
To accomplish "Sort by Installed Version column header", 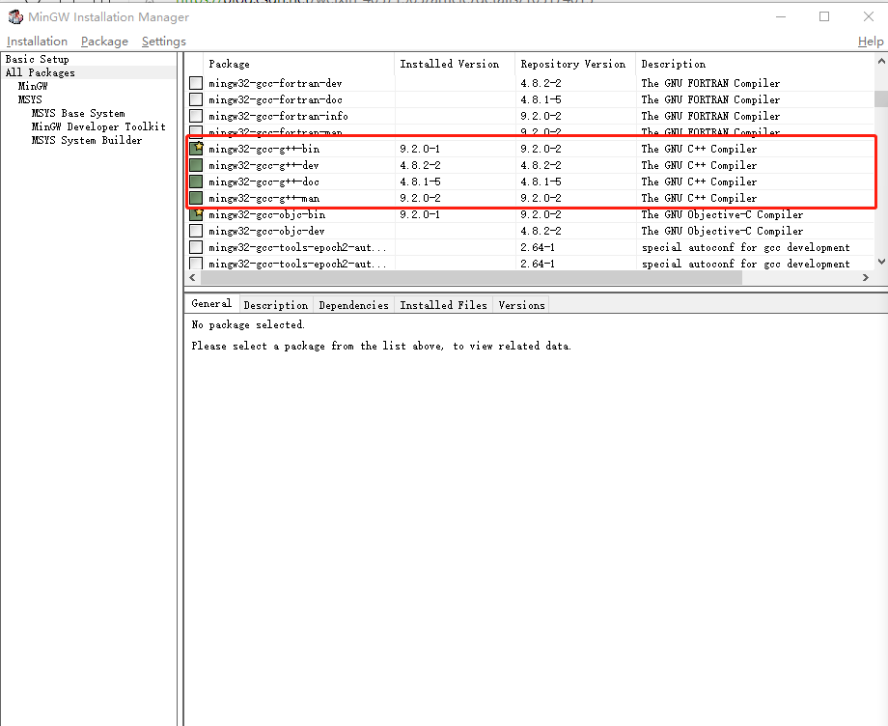I will pos(455,64).
